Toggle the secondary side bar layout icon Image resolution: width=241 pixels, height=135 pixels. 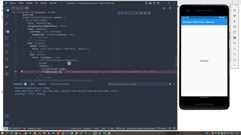pos(154,3)
